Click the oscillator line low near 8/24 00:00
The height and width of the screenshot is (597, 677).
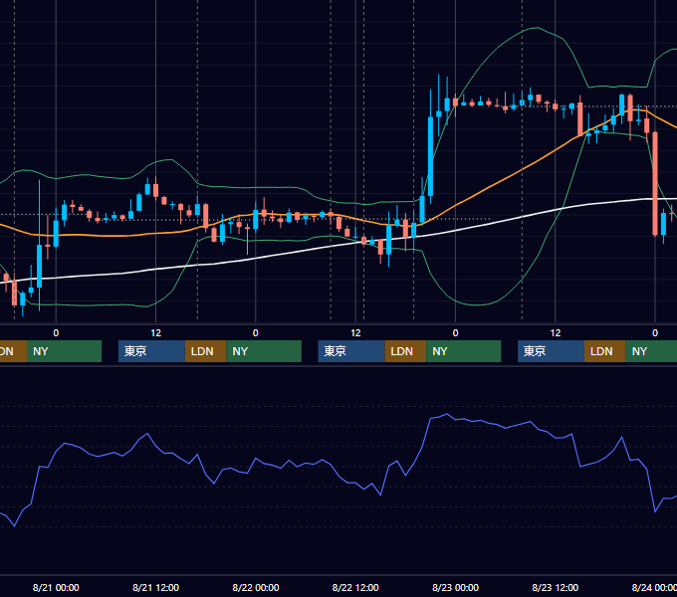655,511
